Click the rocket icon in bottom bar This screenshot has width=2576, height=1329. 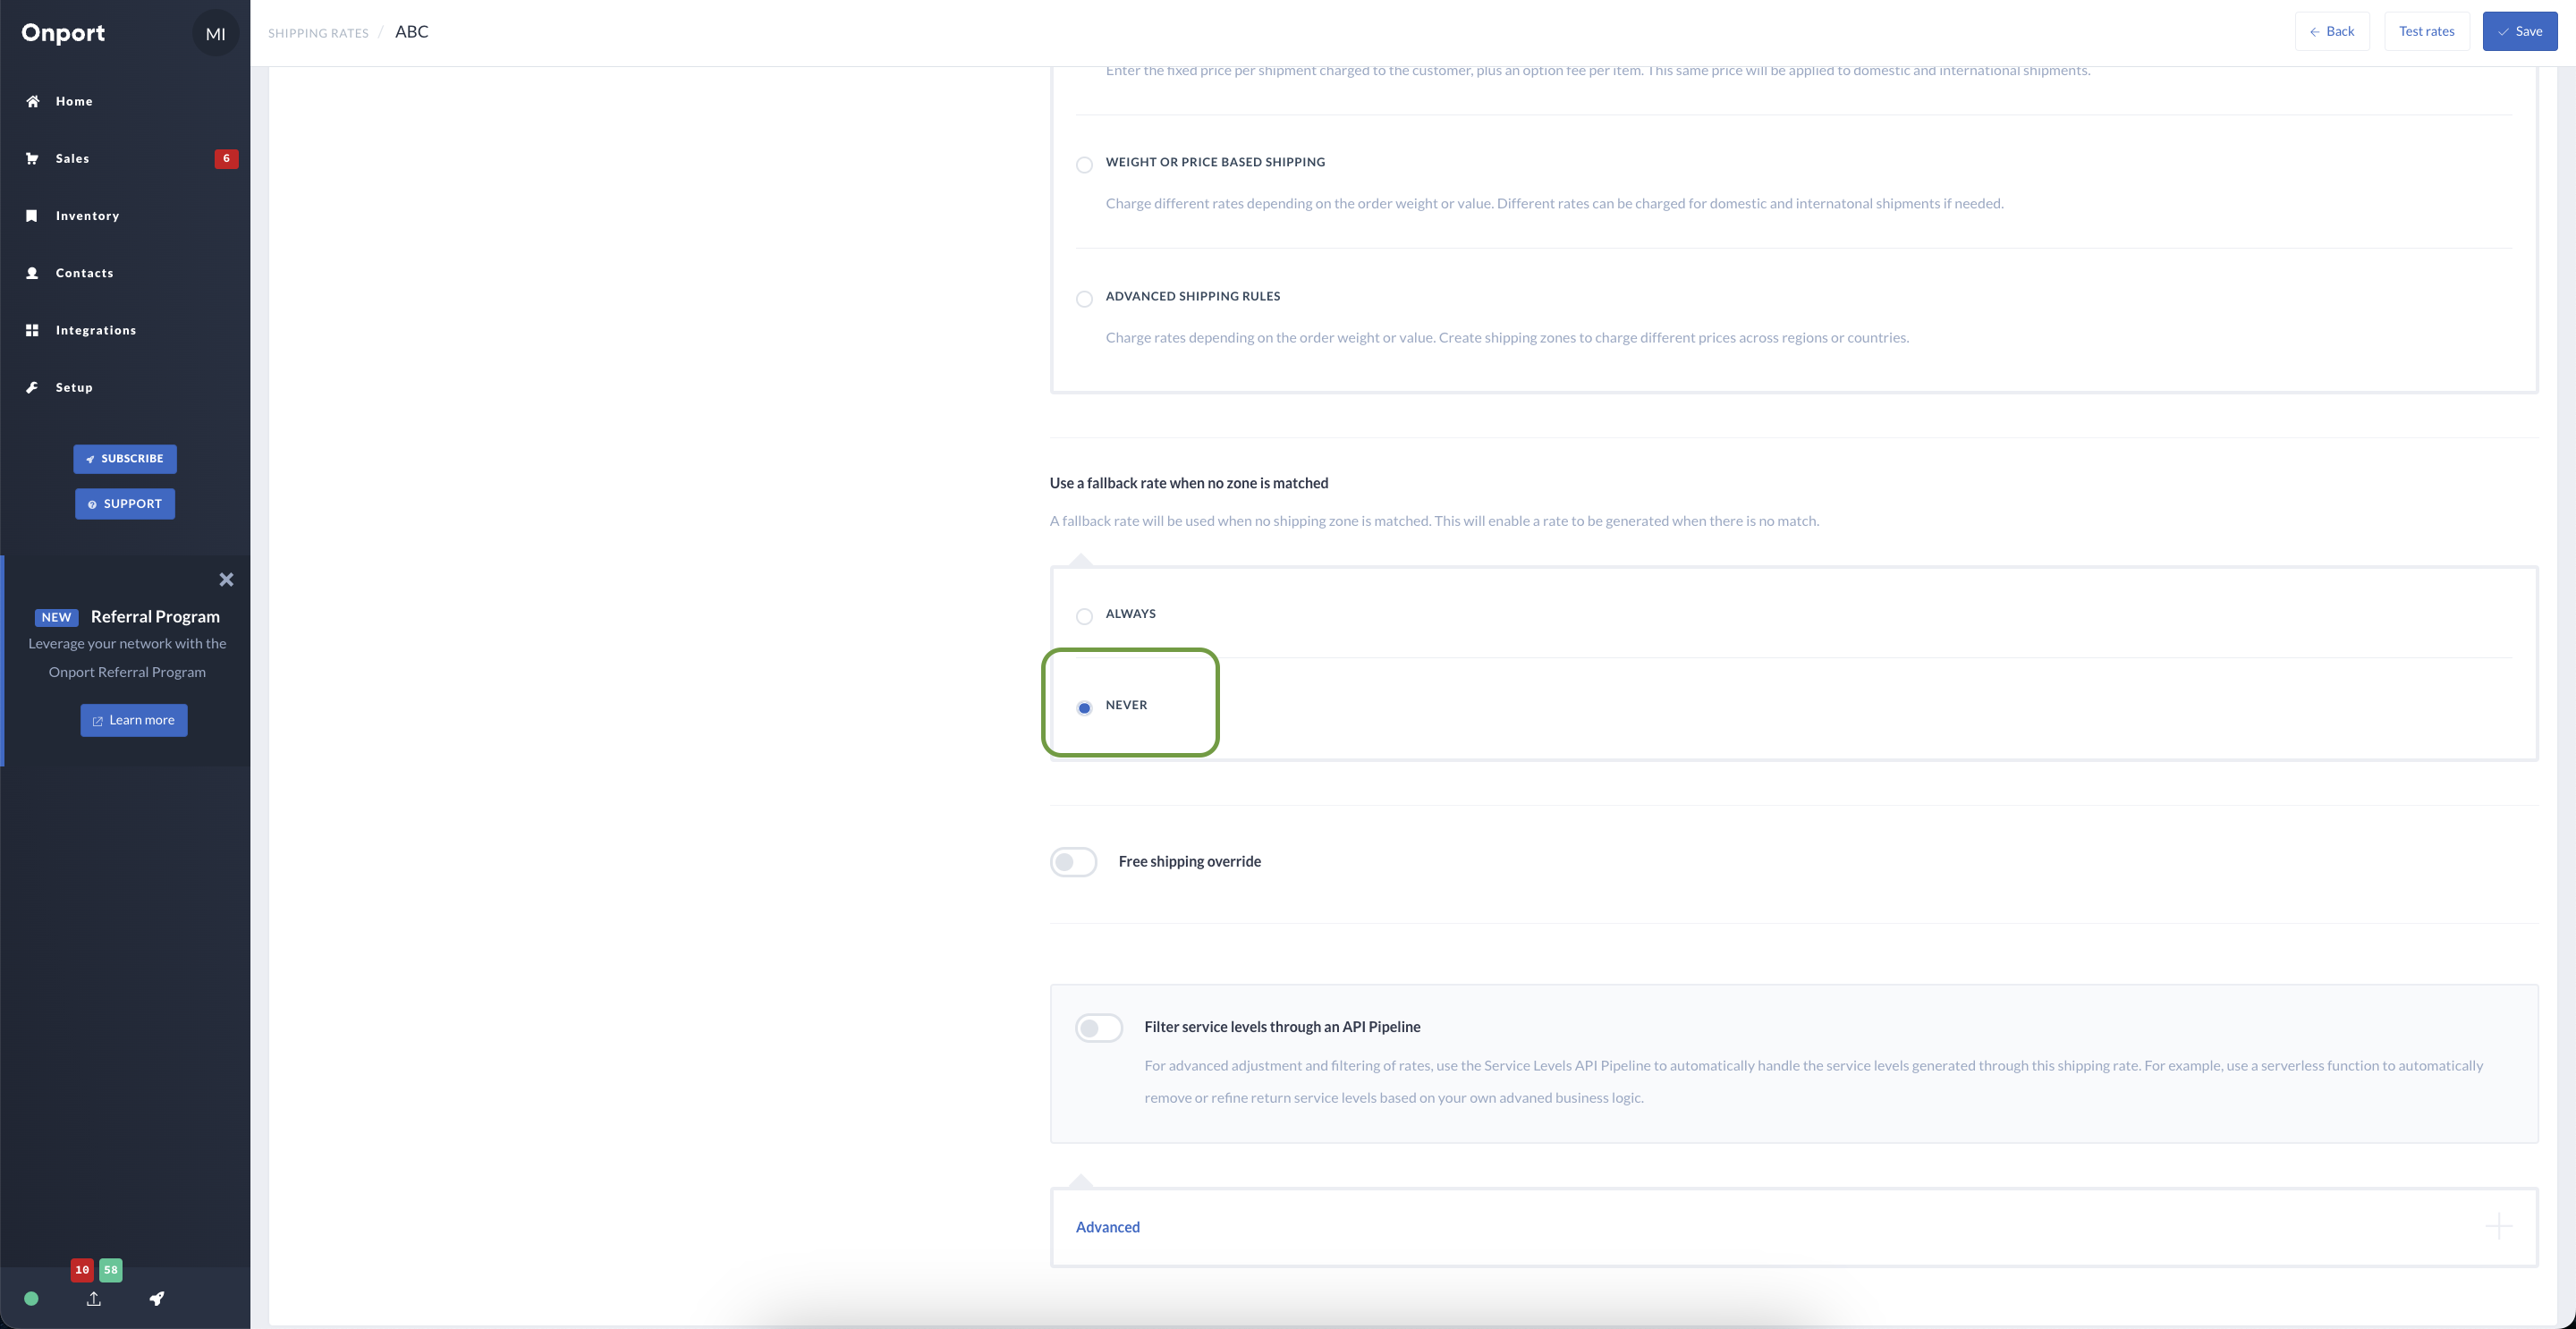[x=157, y=1299]
